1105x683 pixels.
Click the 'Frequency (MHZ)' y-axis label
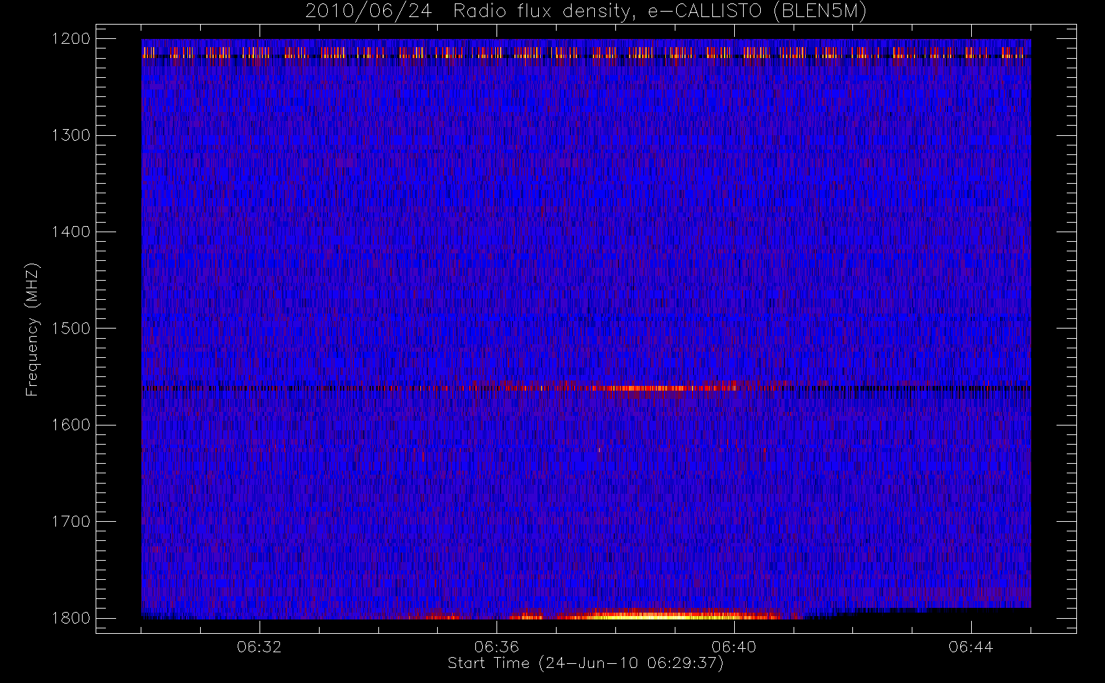(32, 329)
